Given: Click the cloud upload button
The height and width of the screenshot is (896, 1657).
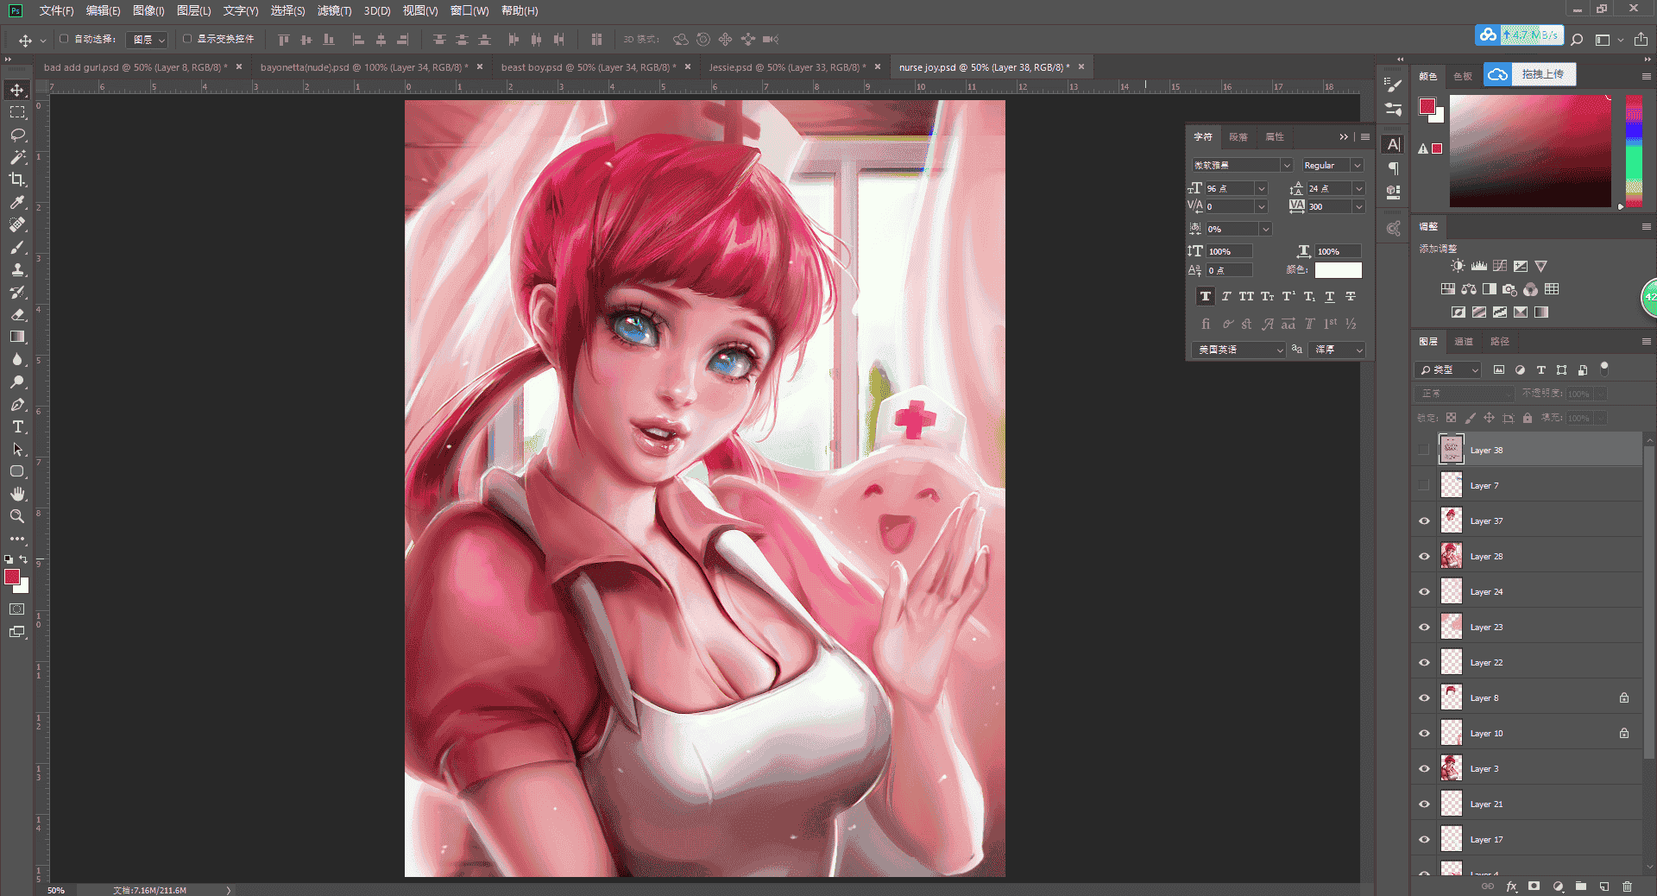Looking at the screenshot, I should click(1530, 74).
